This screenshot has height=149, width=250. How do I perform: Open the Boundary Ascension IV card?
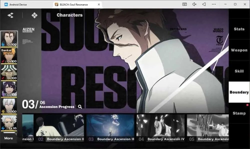160,128
